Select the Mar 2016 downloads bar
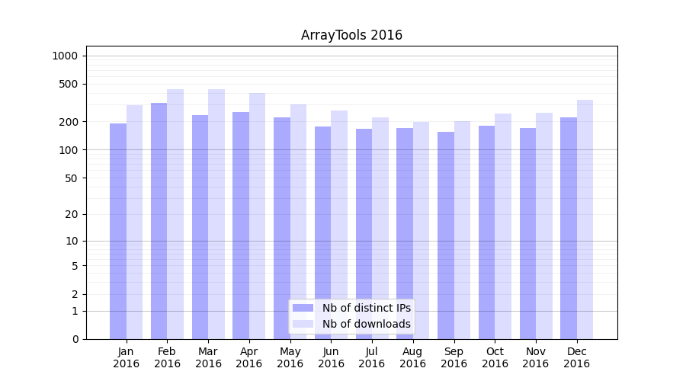The height and width of the screenshot is (381, 686). (x=216, y=214)
